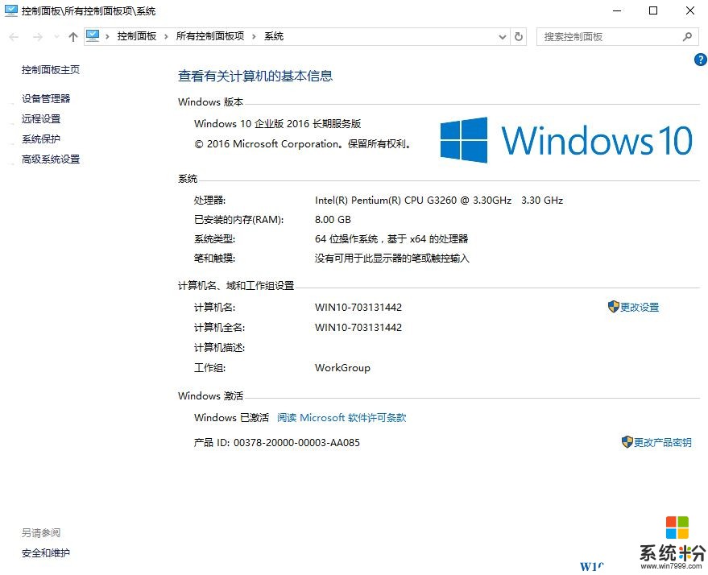
Task: Open 安全和维护 link
Action: 46,553
